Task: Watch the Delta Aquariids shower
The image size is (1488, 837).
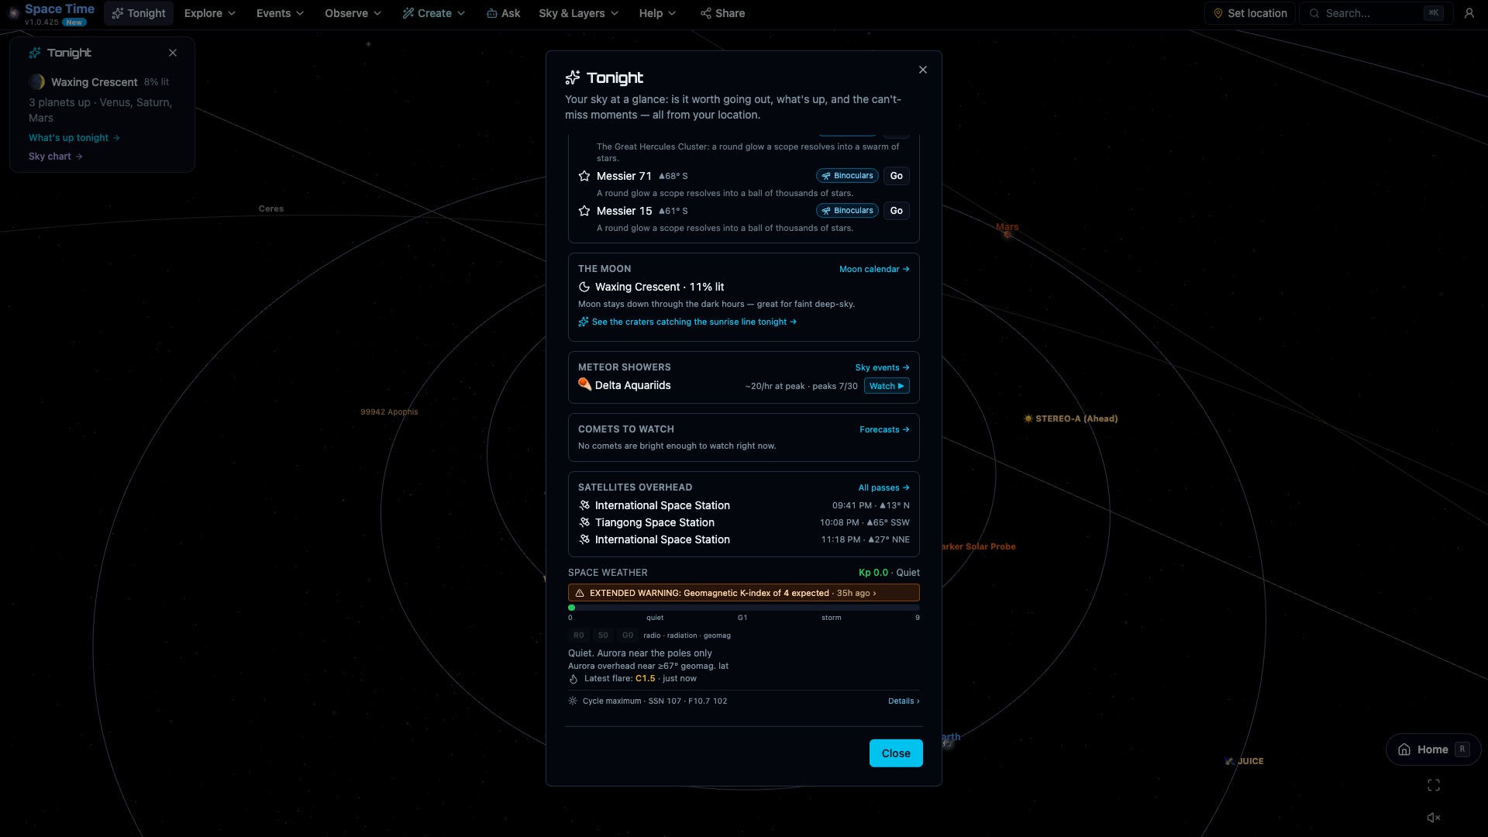Action: [x=887, y=386]
